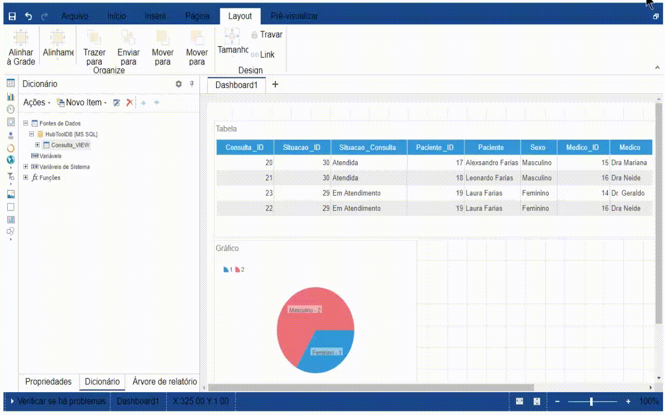Select the Progress ring element in toolbox
Viewport: 665px width, 415px height.
[x=10, y=148]
